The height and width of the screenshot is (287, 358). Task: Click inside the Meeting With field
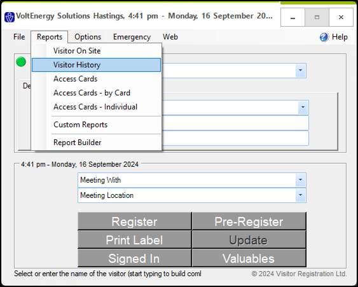point(187,180)
